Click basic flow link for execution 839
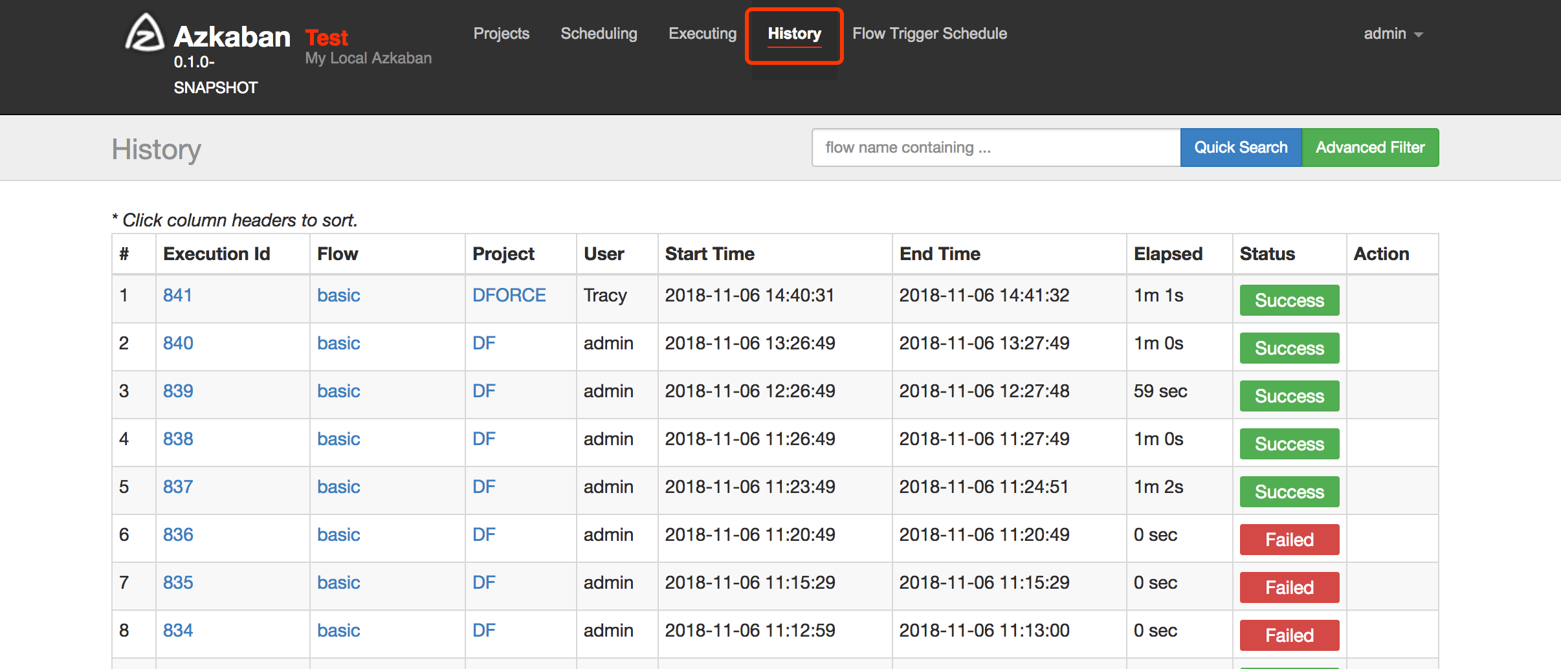 (338, 391)
